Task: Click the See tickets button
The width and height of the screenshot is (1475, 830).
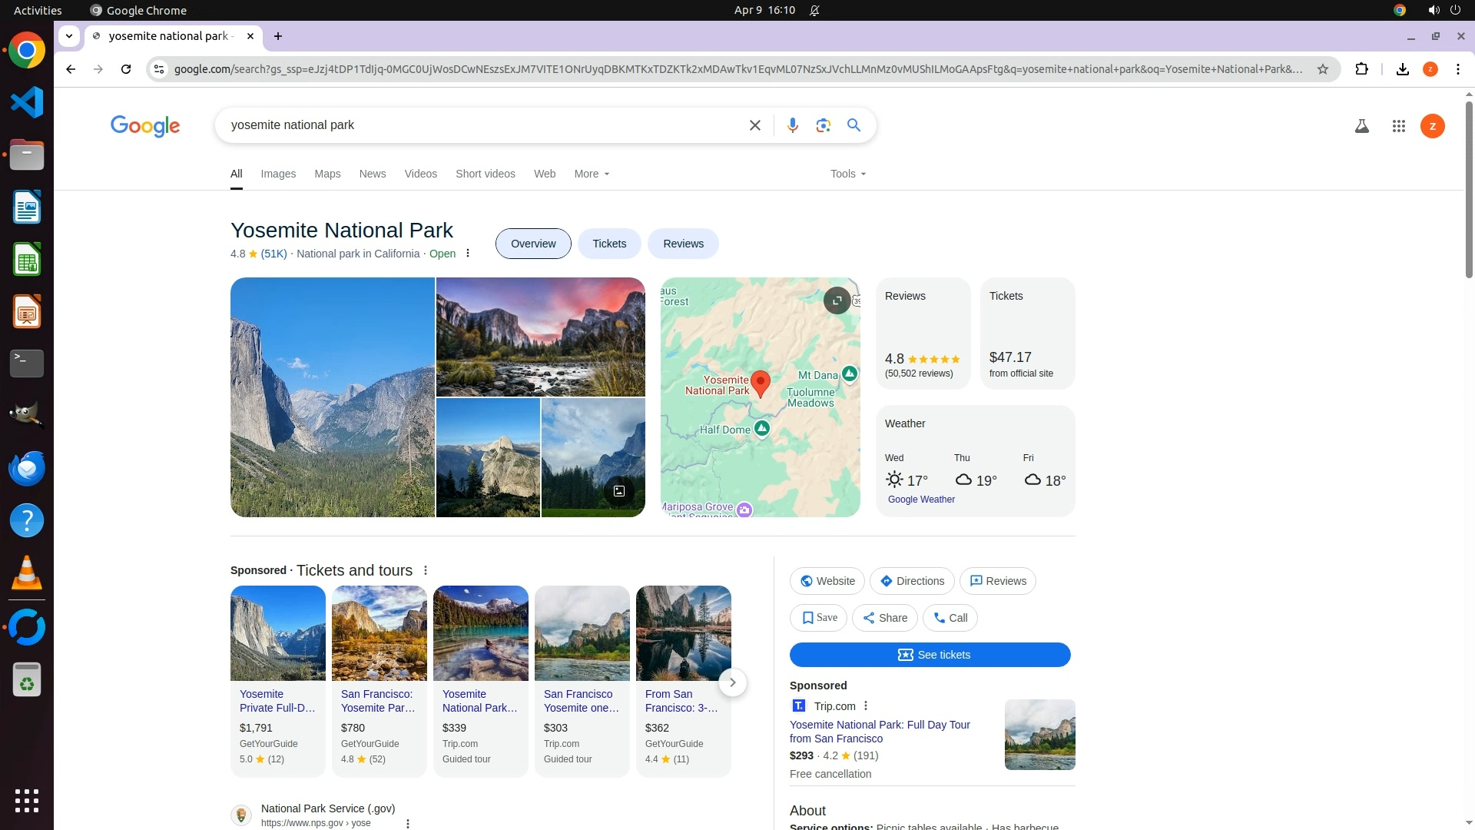Action: coord(930,655)
